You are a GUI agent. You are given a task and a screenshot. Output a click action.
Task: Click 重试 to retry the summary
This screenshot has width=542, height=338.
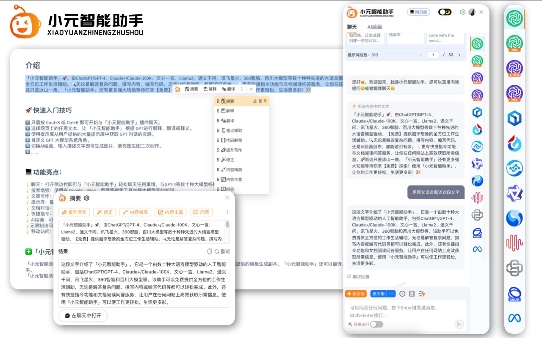[222, 251]
